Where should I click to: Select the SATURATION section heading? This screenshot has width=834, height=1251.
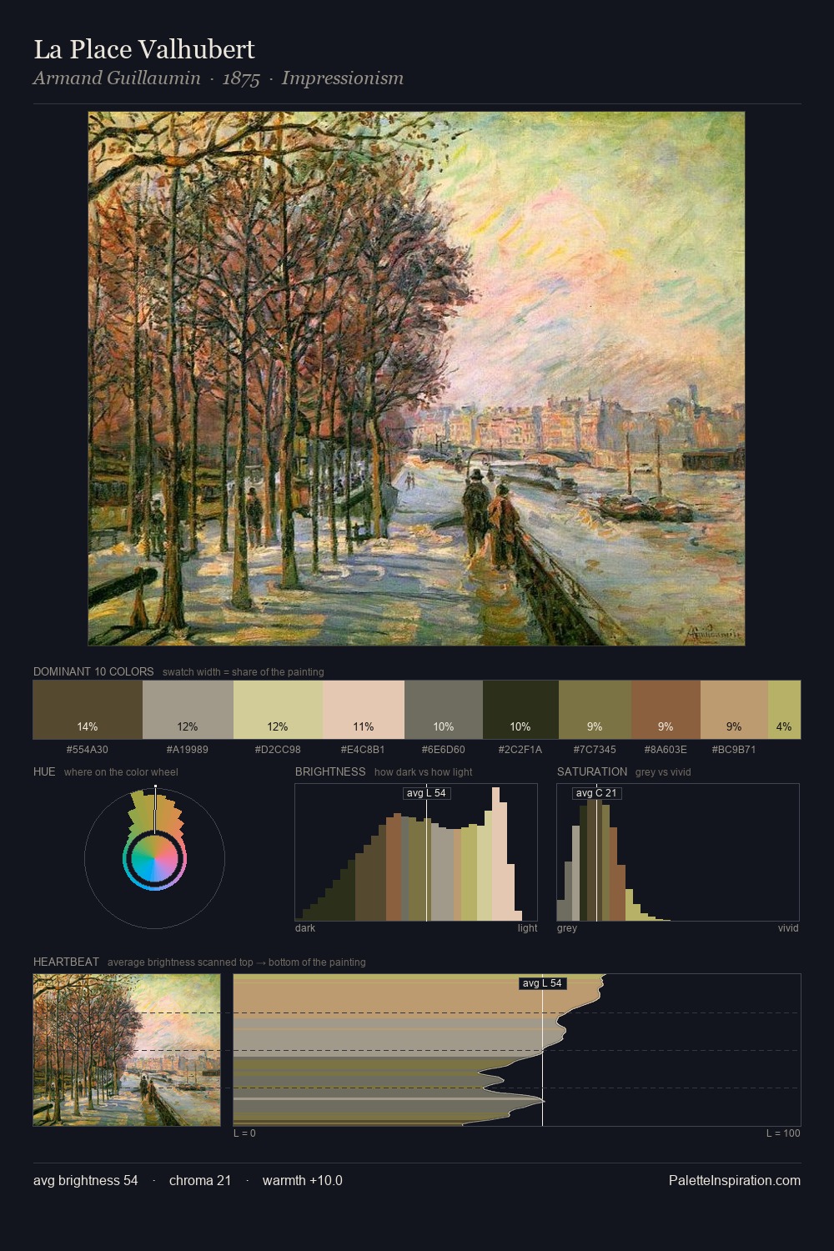[x=592, y=771]
